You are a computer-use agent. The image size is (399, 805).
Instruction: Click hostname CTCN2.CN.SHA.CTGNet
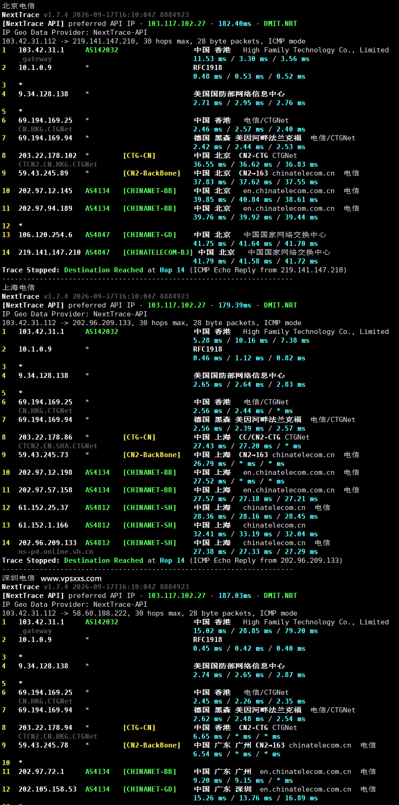coord(58,446)
